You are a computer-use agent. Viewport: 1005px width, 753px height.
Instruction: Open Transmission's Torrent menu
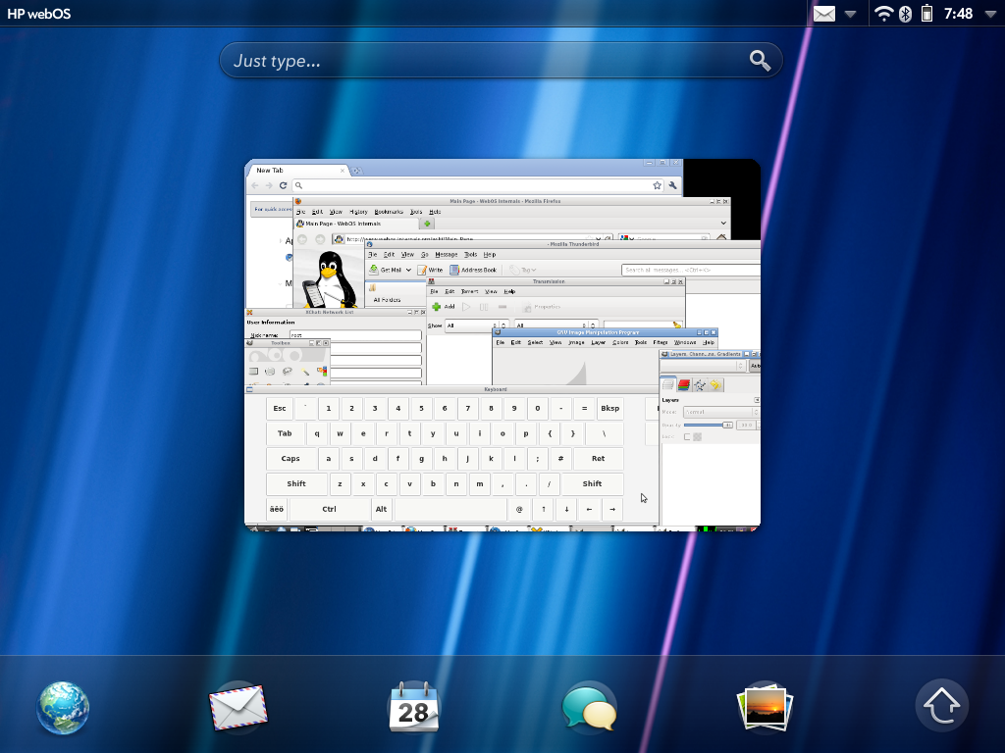(470, 291)
